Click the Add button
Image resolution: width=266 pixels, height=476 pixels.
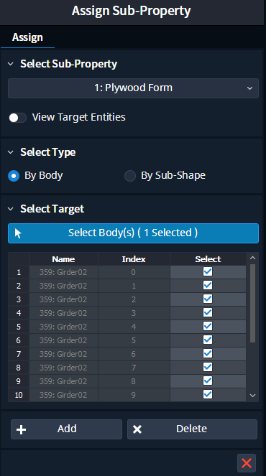pyautogui.click(x=66, y=429)
